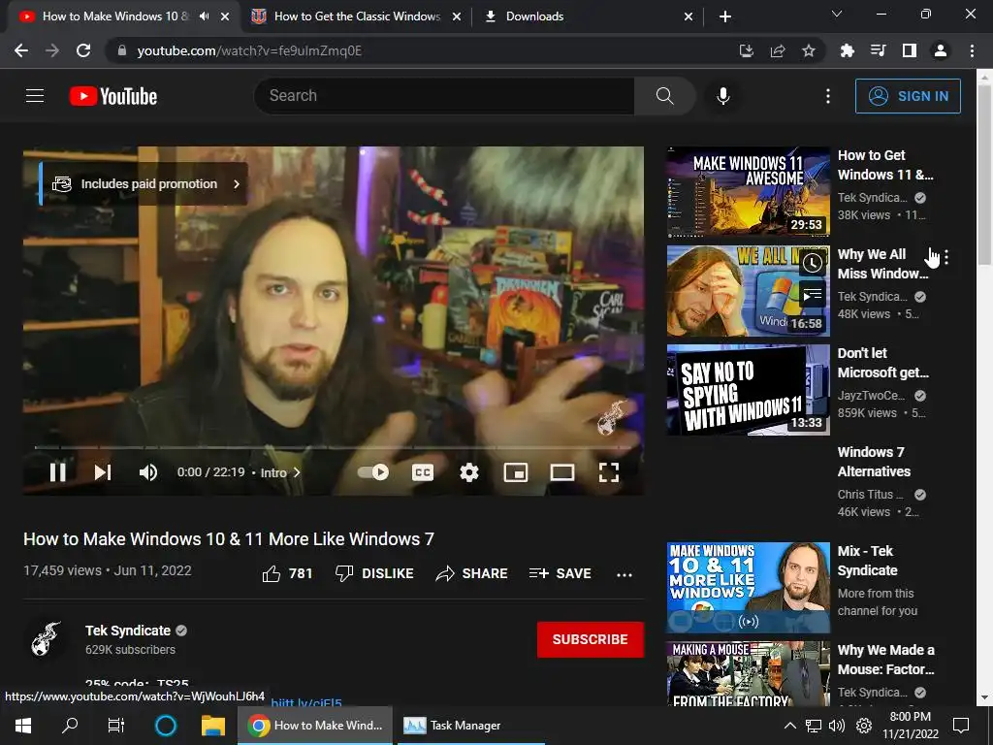993x745 pixels.
Task: Mute the tab audio speaker icon
Action: pyautogui.click(x=204, y=16)
